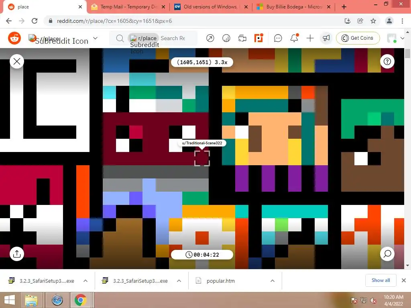Open the Chrome profile avatar
This screenshot has width=411, height=308.
click(x=389, y=21)
